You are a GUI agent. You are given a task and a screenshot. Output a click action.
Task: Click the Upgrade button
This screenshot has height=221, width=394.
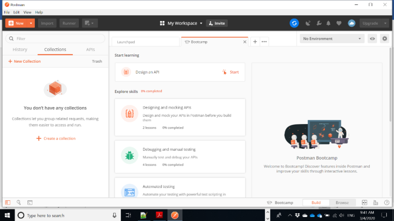[x=370, y=23]
